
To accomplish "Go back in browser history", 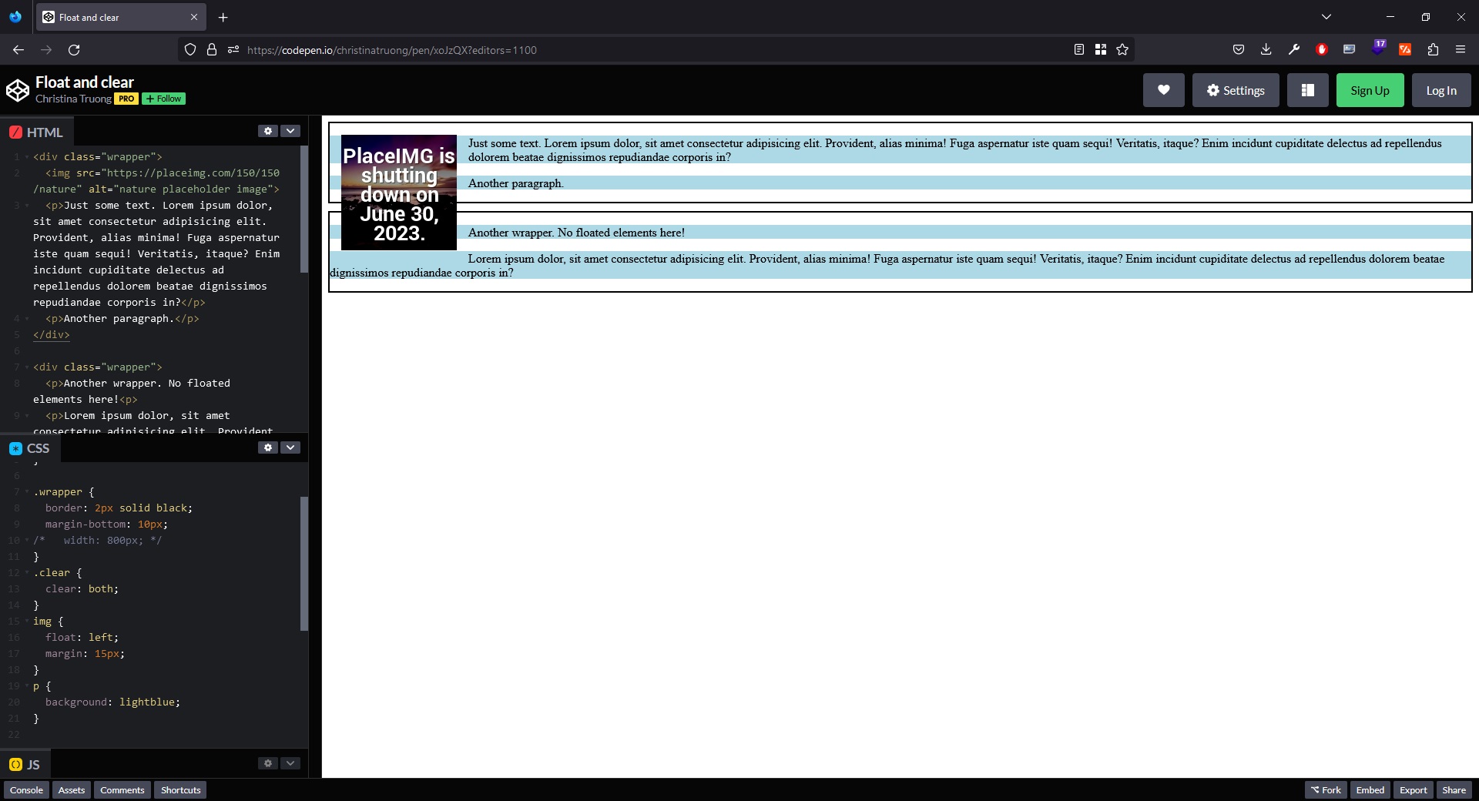I will [x=18, y=49].
